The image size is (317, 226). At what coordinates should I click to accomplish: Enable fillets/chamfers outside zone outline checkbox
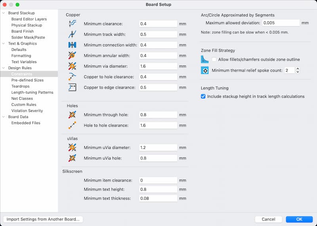[x=214, y=60]
